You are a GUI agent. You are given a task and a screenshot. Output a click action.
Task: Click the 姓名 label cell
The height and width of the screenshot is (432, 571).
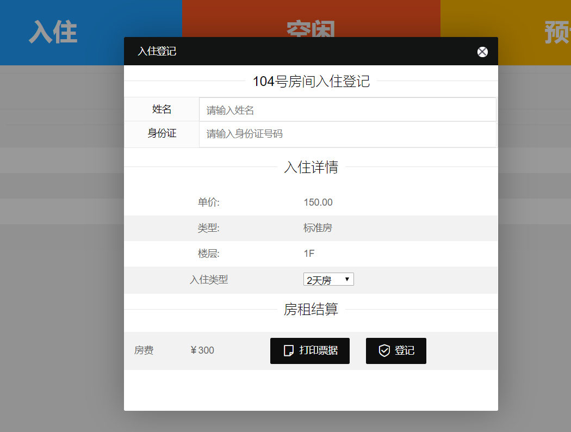[162, 109]
